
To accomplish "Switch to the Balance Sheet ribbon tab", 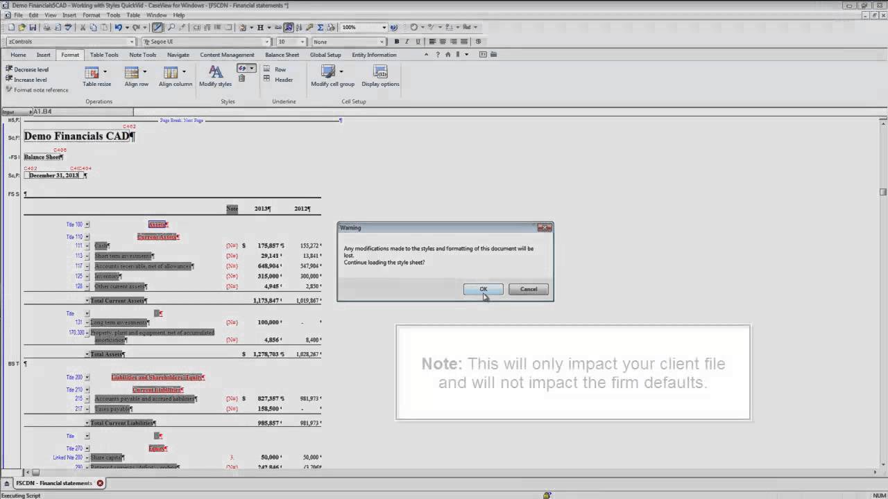I will (282, 55).
